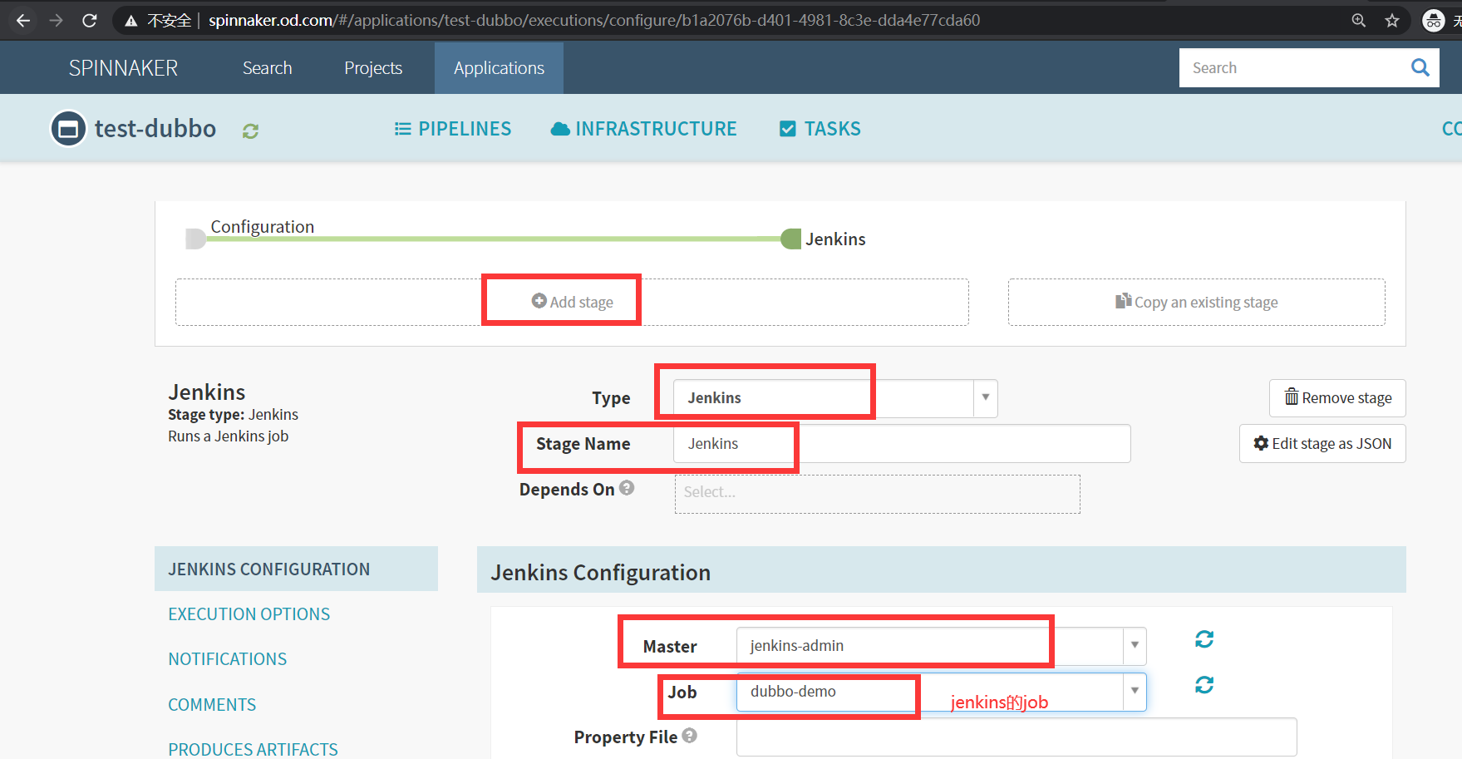This screenshot has width=1462, height=759.
Task: Click the Depends On help icon
Action: (x=627, y=488)
